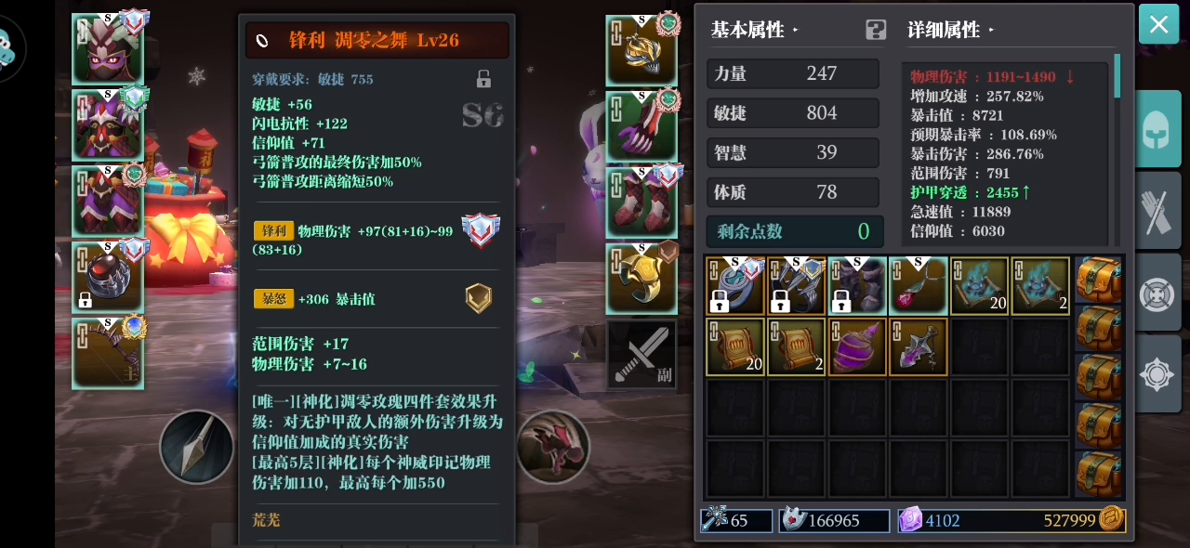The image size is (1190, 548).
Task: Select the purple potion item in inventory
Action: click(x=857, y=347)
